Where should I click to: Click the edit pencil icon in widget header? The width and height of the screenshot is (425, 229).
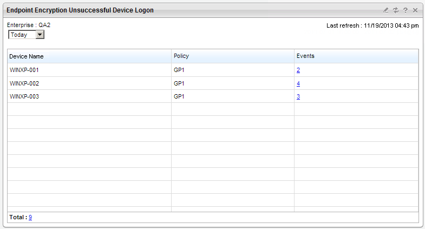click(x=386, y=10)
